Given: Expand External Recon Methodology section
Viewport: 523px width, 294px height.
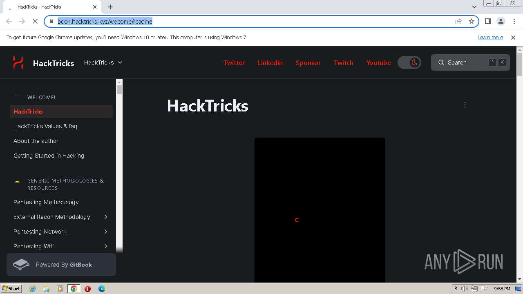Looking at the screenshot, I should pyautogui.click(x=106, y=217).
